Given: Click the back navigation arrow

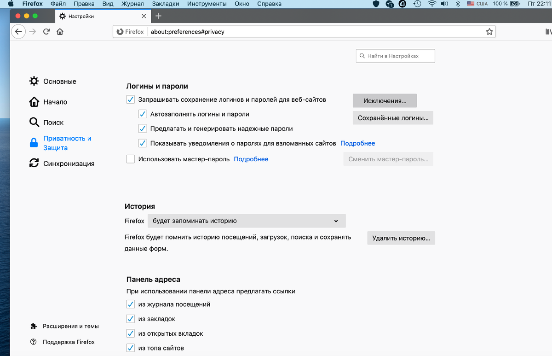Looking at the screenshot, I should coord(18,32).
